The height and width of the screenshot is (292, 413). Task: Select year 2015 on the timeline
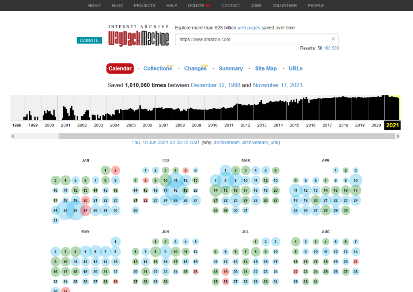(x=294, y=125)
